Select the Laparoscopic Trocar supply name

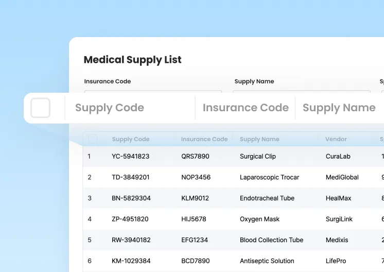click(x=269, y=177)
